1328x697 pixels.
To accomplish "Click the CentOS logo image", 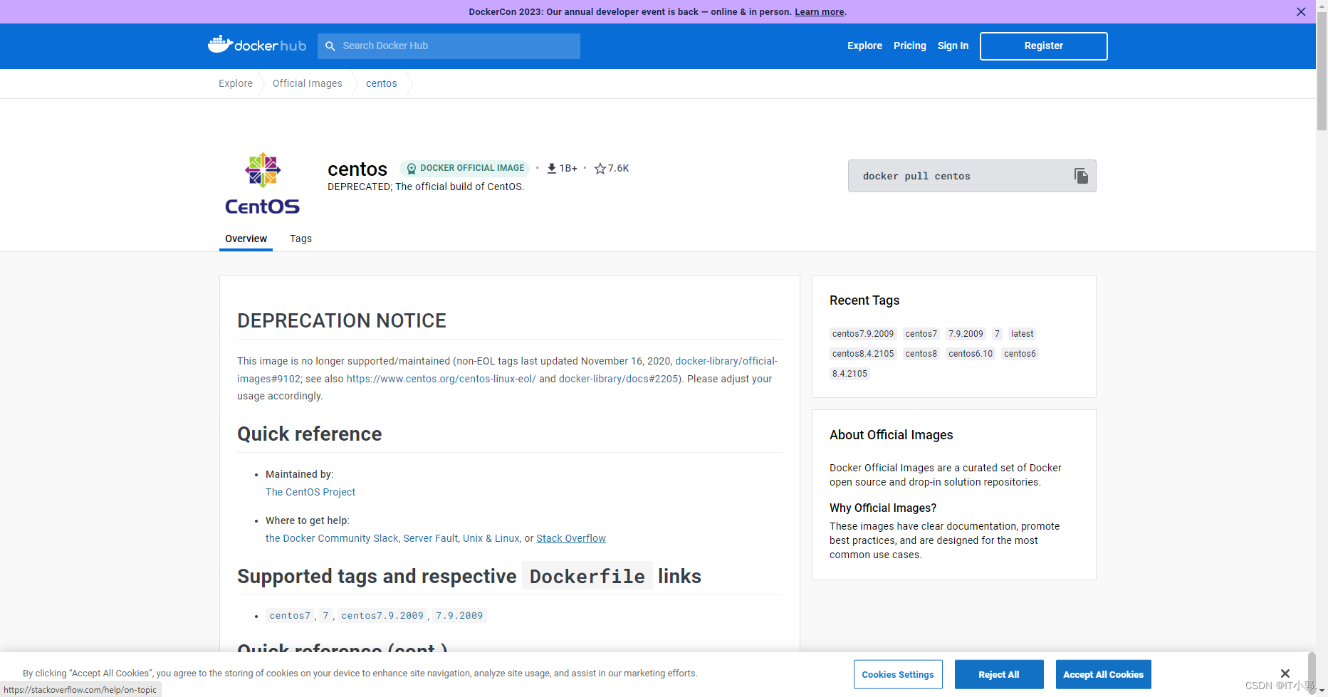I will coord(263,184).
